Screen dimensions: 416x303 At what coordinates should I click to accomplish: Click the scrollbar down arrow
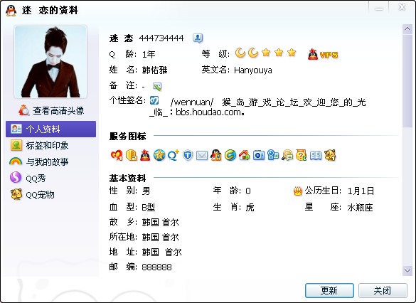click(407, 270)
